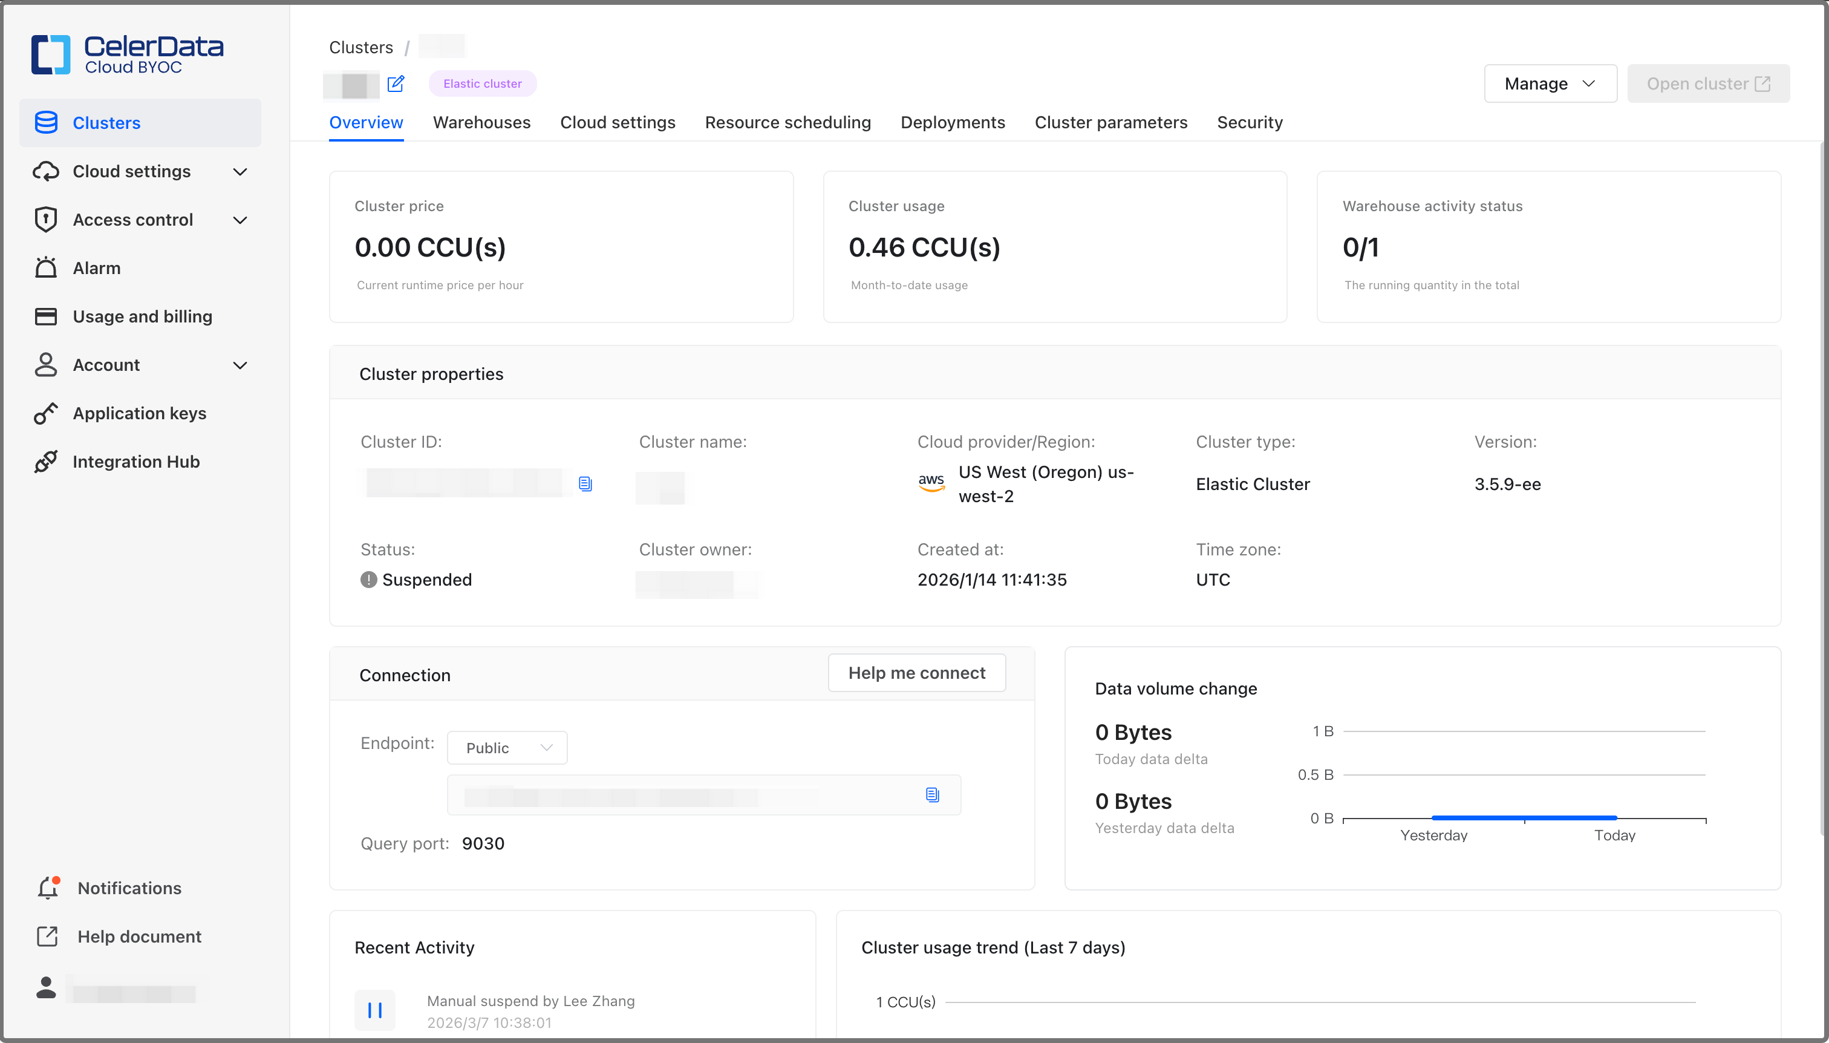Click the edit cluster name pencil icon
Viewport: 1829px width, 1043px height.
coord(397,84)
